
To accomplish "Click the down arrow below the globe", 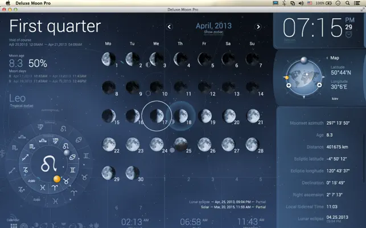I will (x=304, y=97).
